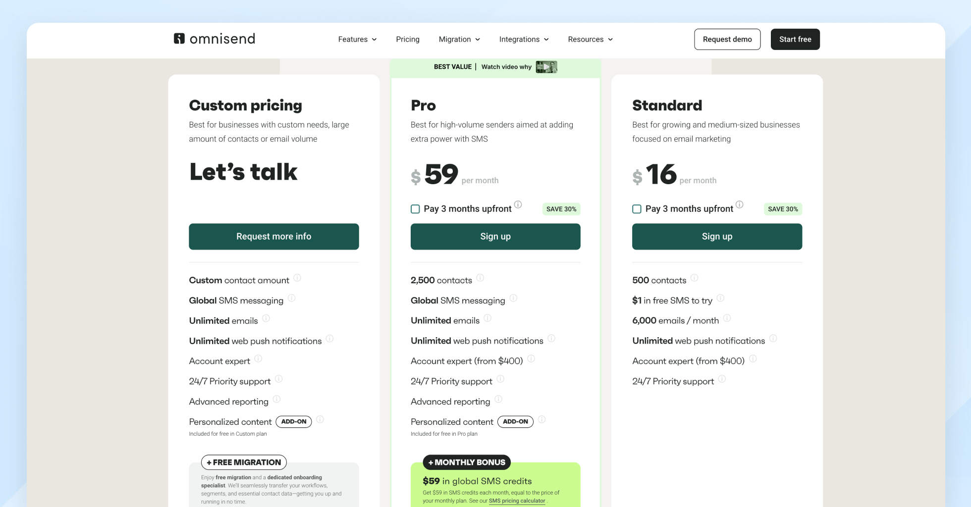The image size is (971, 507).
Task: Open info tooltip for Global SMS messaging on Pro
Action: click(x=514, y=299)
